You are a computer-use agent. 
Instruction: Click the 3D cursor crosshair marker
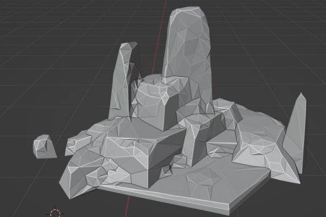(55, 213)
